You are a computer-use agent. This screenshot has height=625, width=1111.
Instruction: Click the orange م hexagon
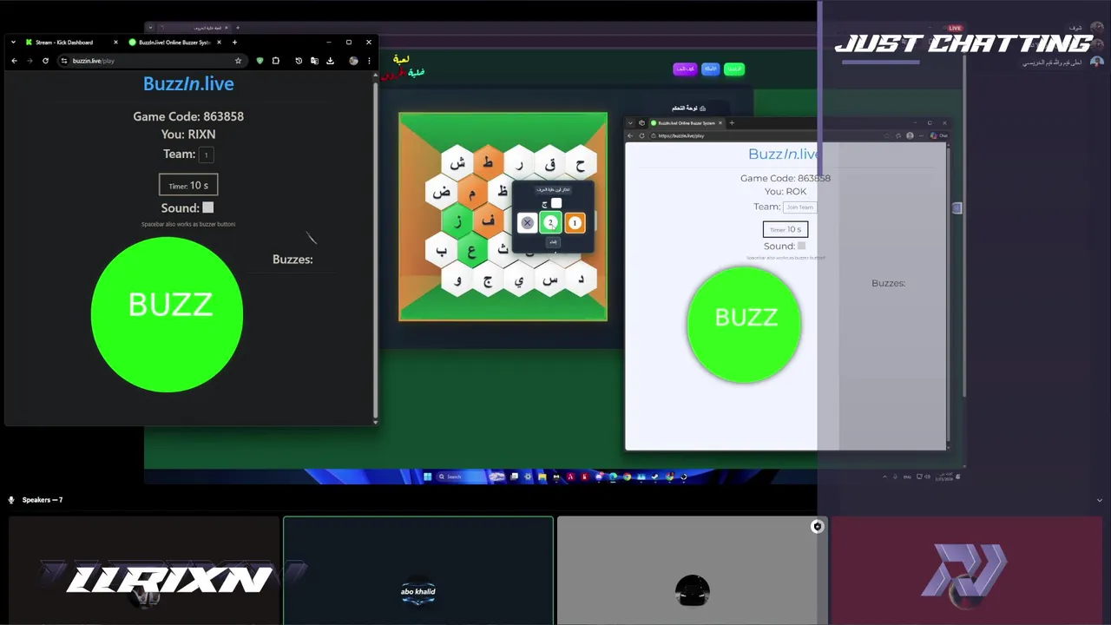[x=472, y=193]
